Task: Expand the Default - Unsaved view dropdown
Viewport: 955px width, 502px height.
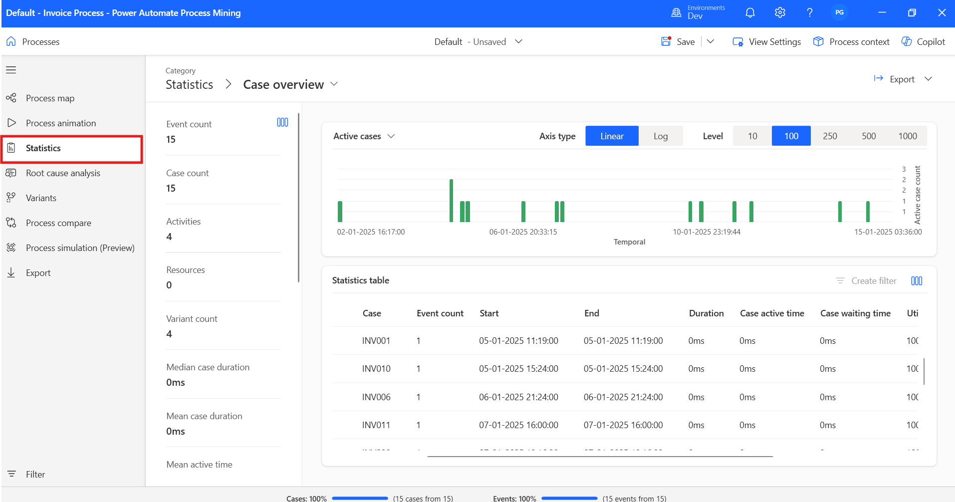Action: click(518, 41)
